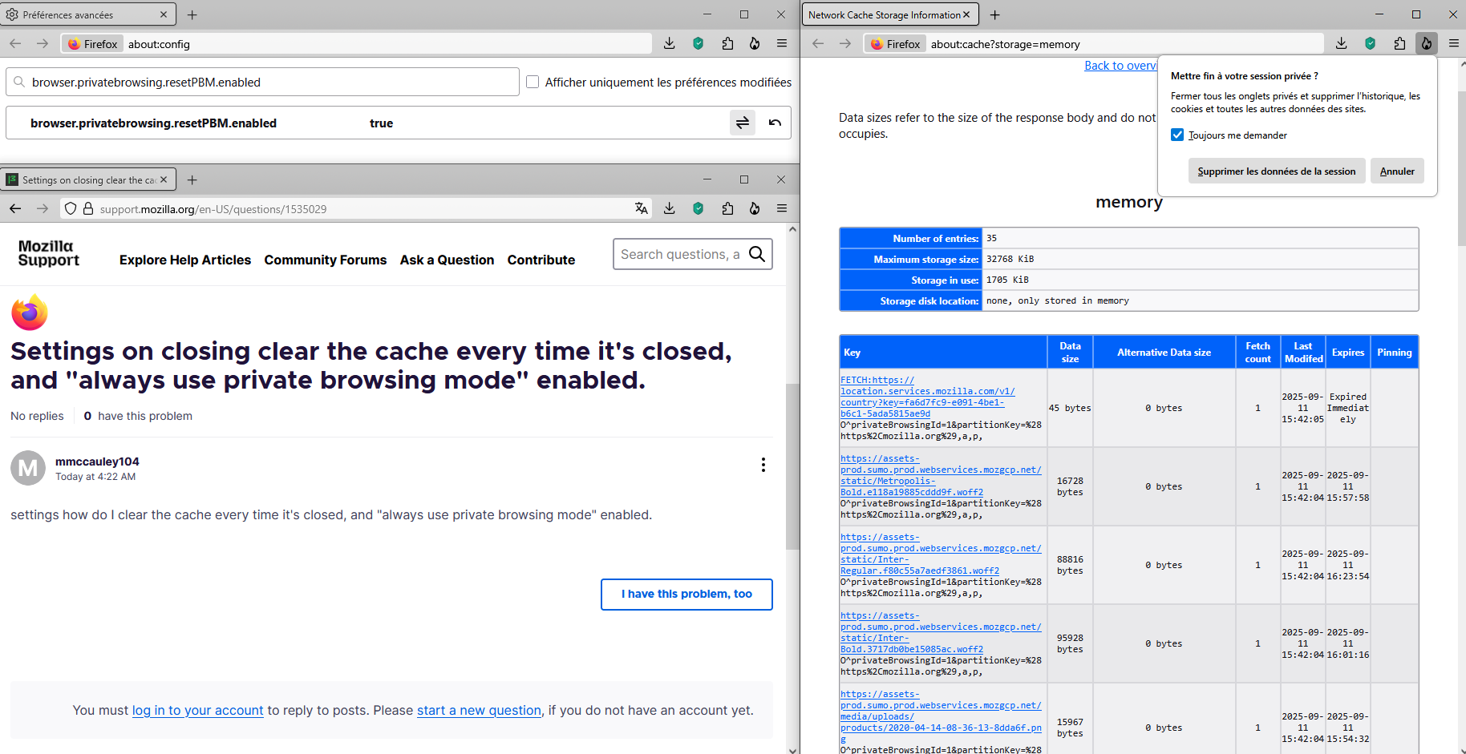Select the 'Network Cache Storage Information' tab

coord(884,14)
